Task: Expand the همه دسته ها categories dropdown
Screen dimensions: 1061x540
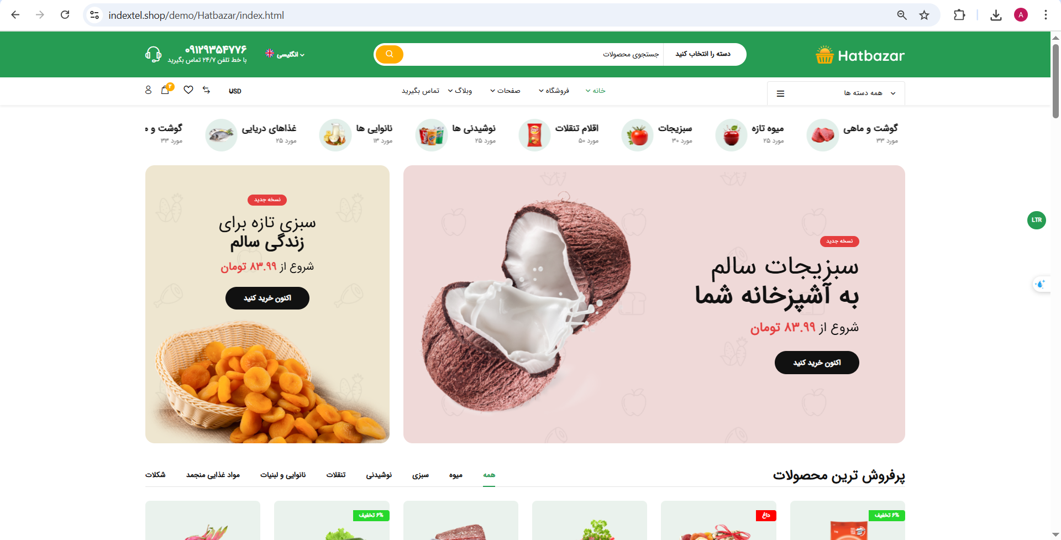Action: coord(836,93)
